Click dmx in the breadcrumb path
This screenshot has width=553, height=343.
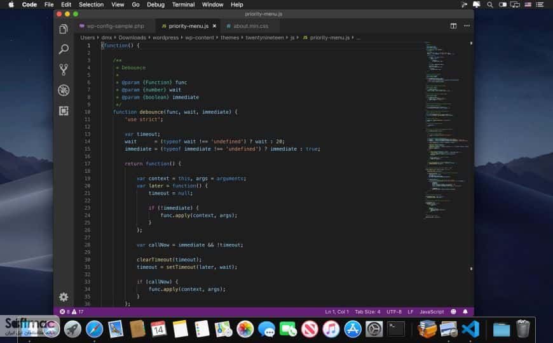[107, 37]
